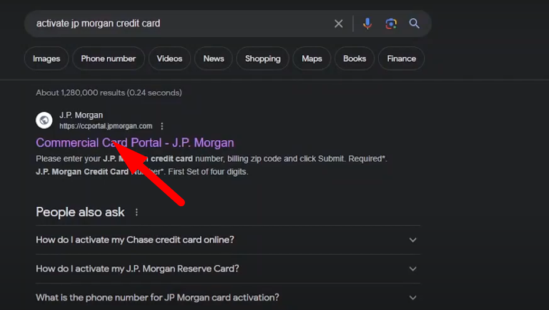This screenshot has width=549, height=310.
Task: Click the snippet text 'First Set of four digits'
Action: (208, 172)
